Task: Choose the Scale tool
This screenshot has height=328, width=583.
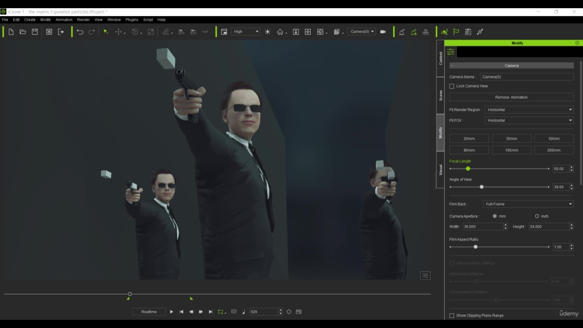Action: point(151,32)
